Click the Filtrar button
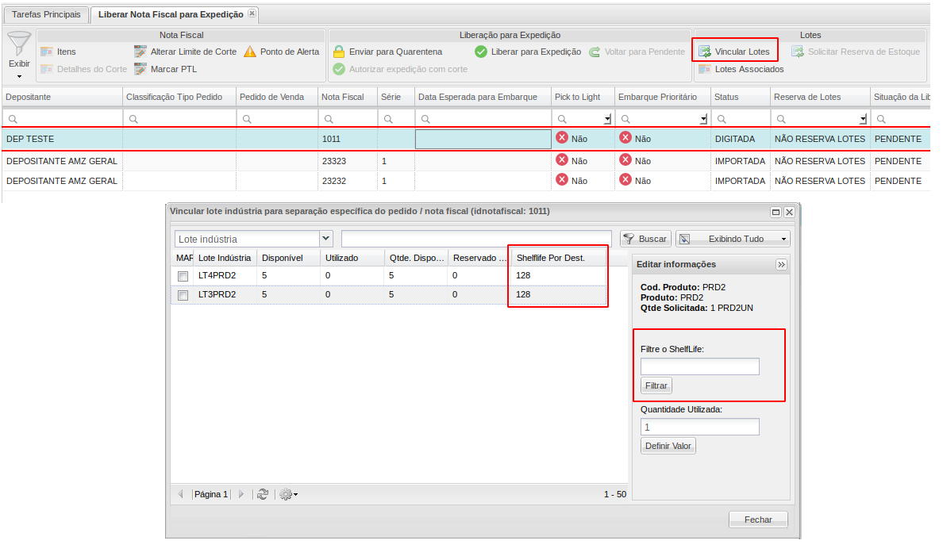The height and width of the screenshot is (556, 943). (656, 386)
